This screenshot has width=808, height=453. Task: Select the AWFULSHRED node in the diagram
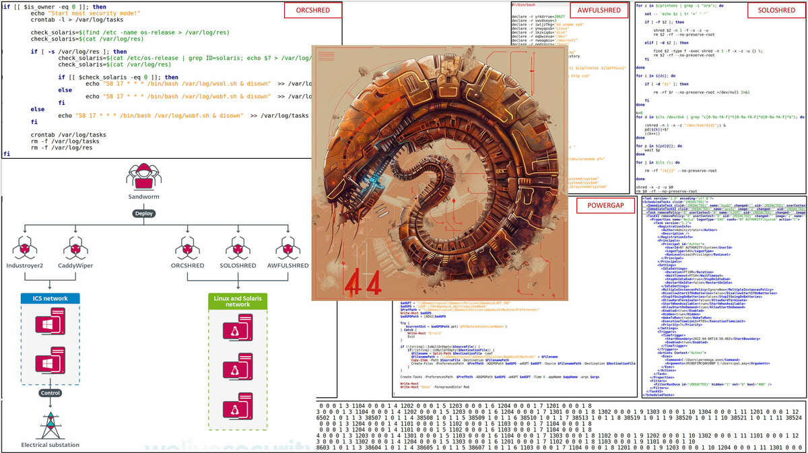coord(288,249)
